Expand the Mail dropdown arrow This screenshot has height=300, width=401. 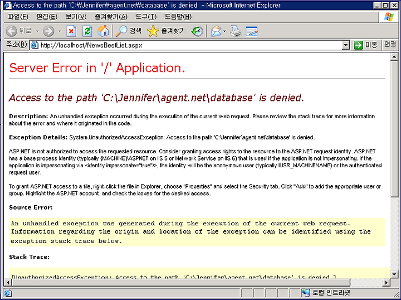click(x=224, y=31)
